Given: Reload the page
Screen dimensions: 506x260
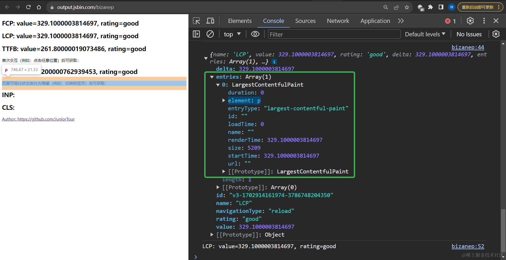Looking at the screenshot, I should pos(28,7).
